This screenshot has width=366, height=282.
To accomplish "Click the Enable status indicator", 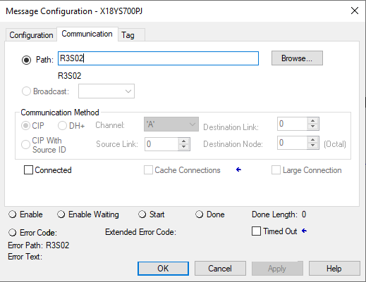I will [12, 214].
